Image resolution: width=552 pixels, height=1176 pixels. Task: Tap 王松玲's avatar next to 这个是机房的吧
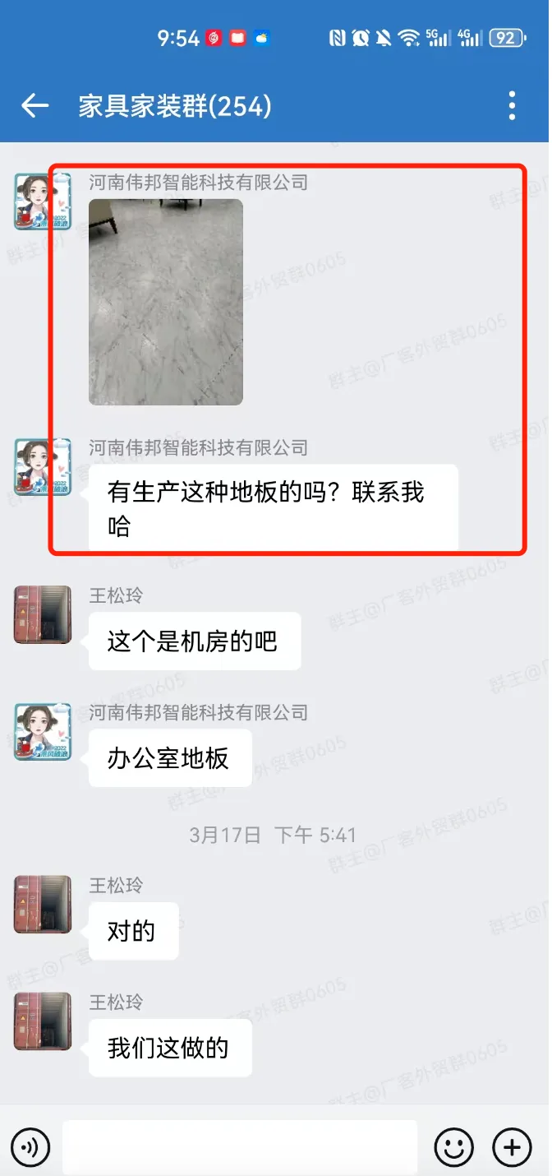pos(43,614)
